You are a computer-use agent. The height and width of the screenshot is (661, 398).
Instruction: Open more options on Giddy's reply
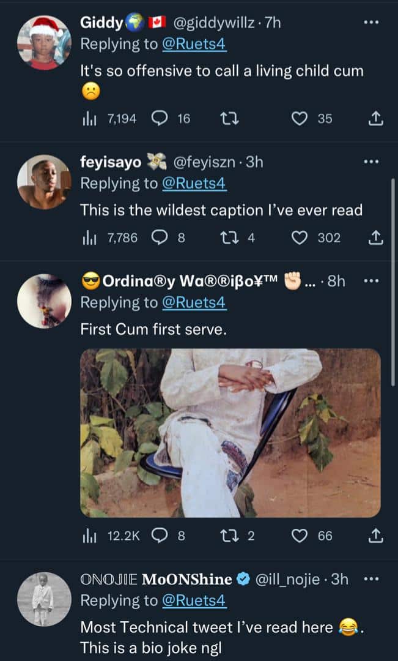pos(371,22)
